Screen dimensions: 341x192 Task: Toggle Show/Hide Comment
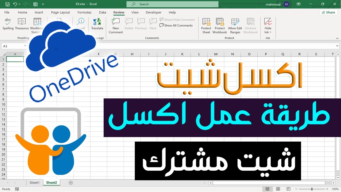click(x=177, y=19)
